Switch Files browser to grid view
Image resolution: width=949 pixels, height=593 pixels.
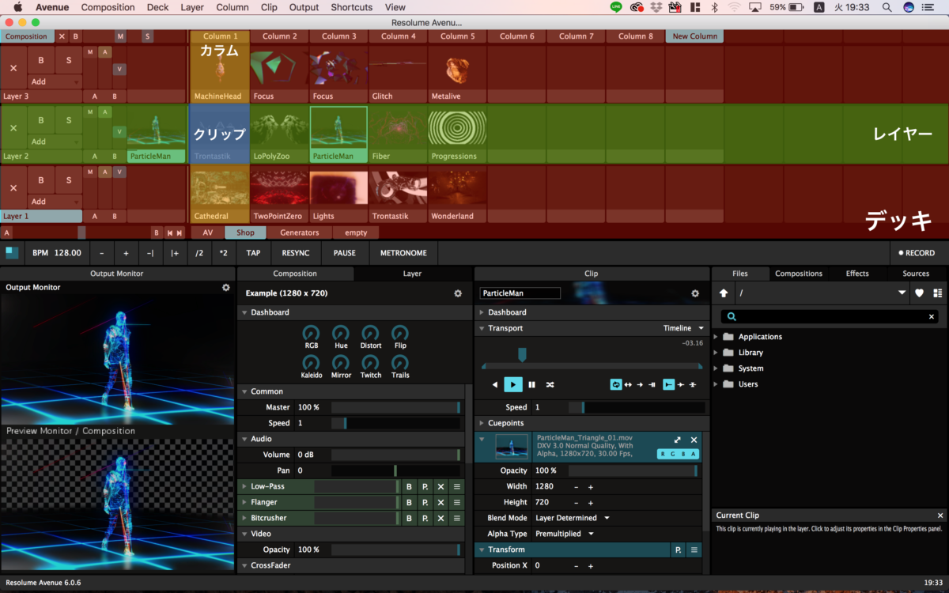(938, 293)
